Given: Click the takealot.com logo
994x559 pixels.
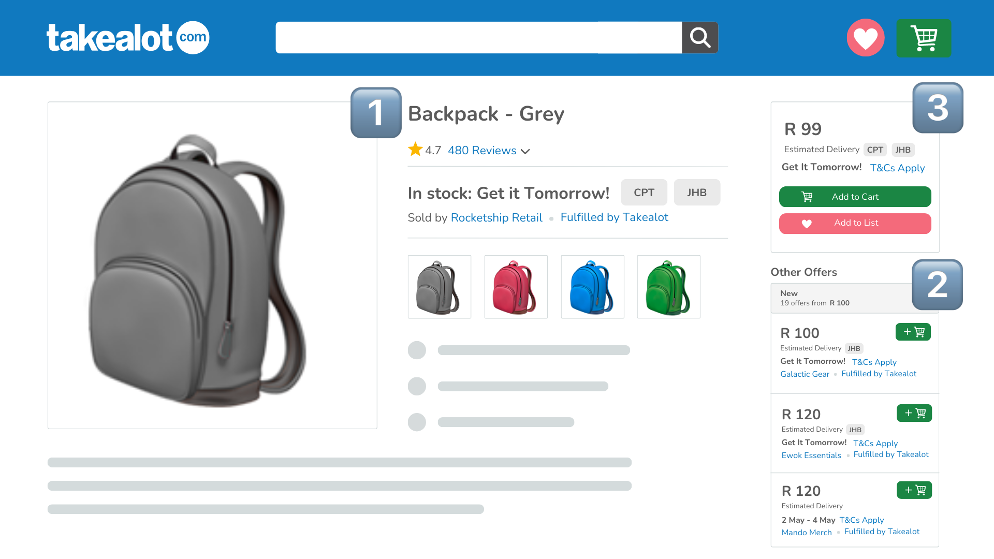Looking at the screenshot, I should tap(128, 38).
